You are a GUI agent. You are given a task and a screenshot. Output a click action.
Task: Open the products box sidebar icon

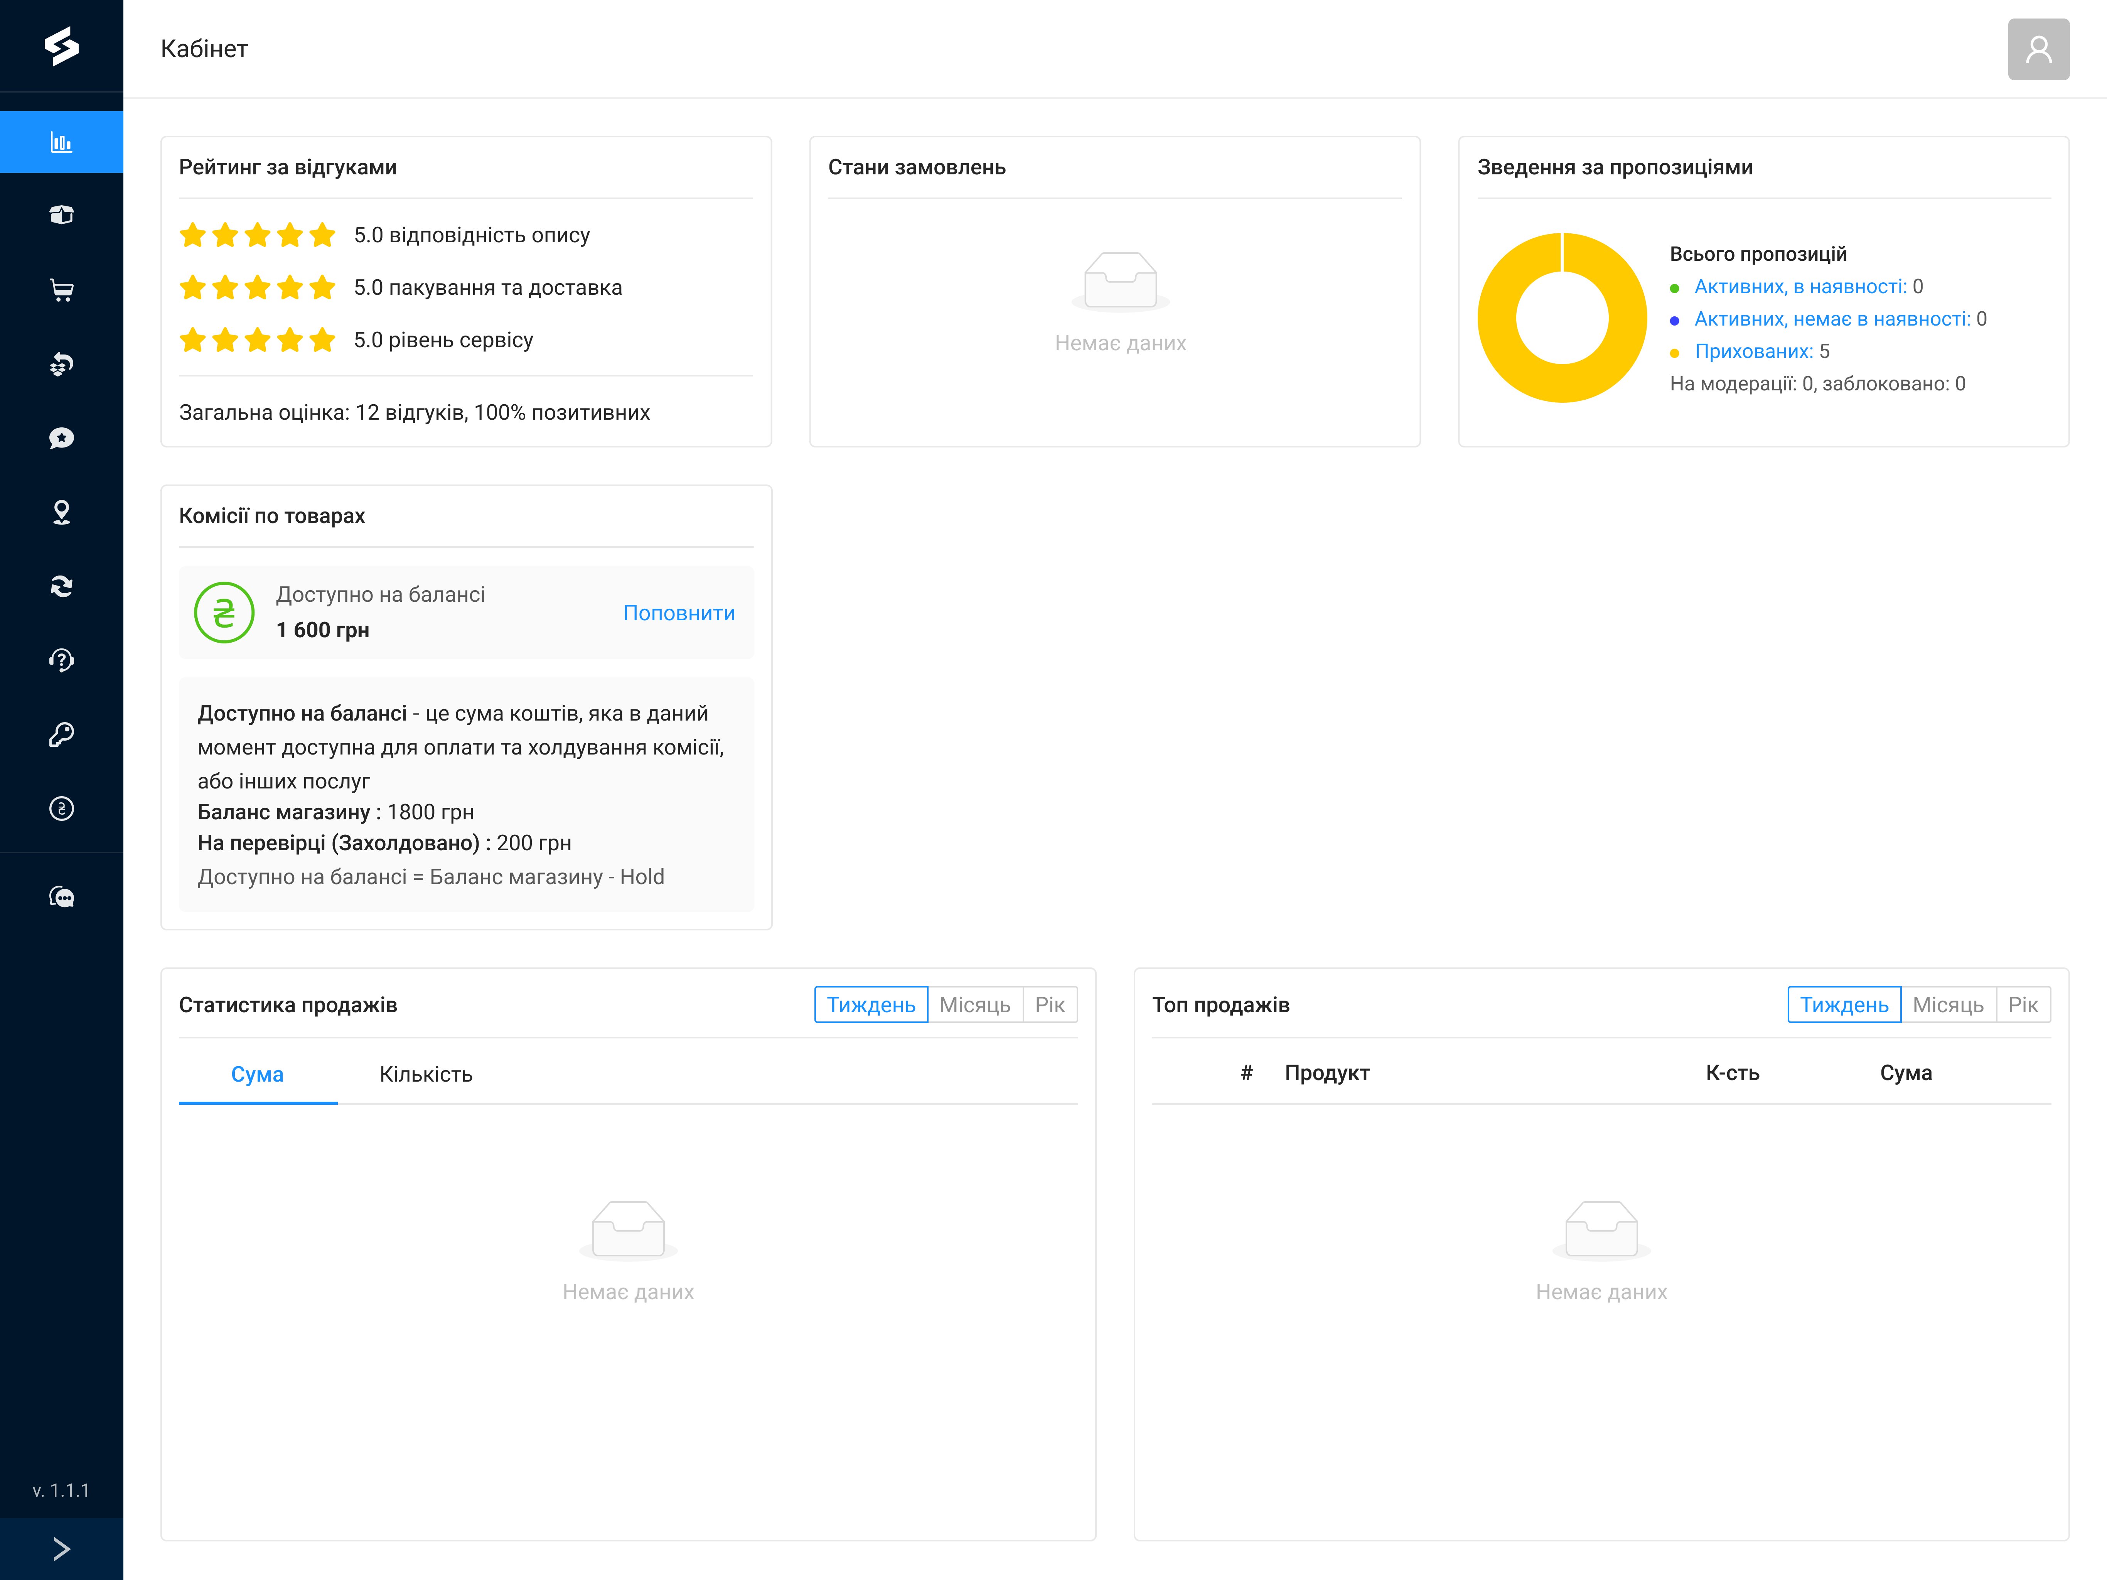point(61,215)
